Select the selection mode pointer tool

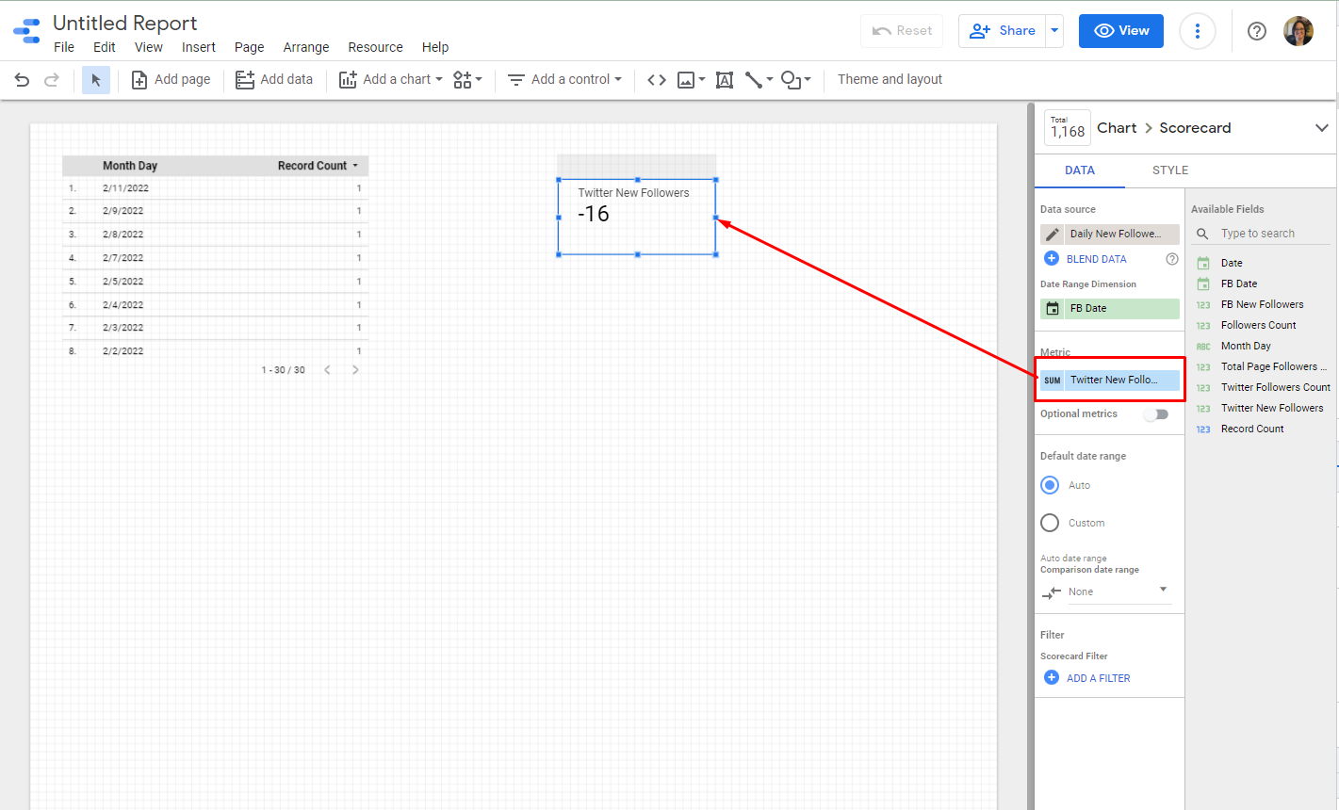click(95, 80)
